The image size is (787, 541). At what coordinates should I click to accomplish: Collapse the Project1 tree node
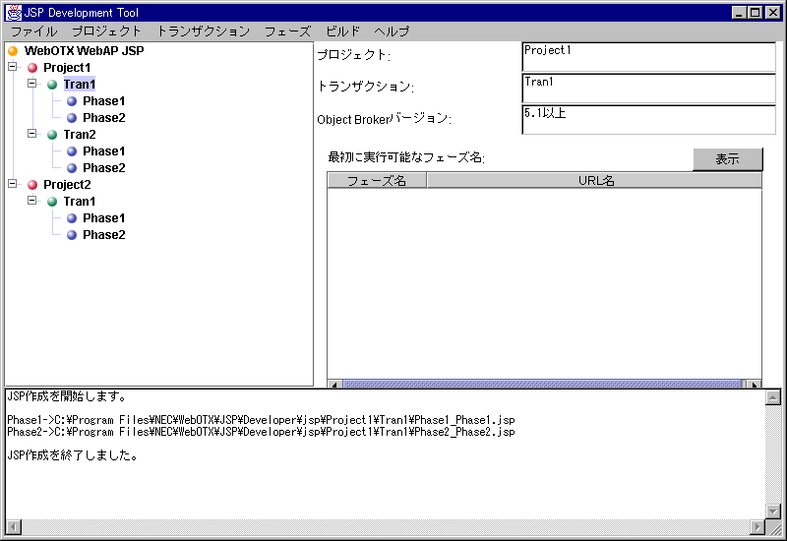[13, 66]
